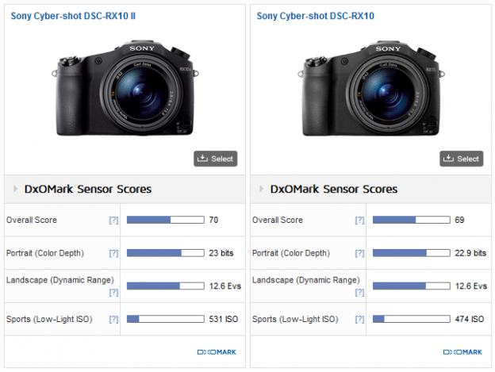495x372 pixels.
Task: Click the DxOMark logo under RX10 II panel
Action: 217,352
